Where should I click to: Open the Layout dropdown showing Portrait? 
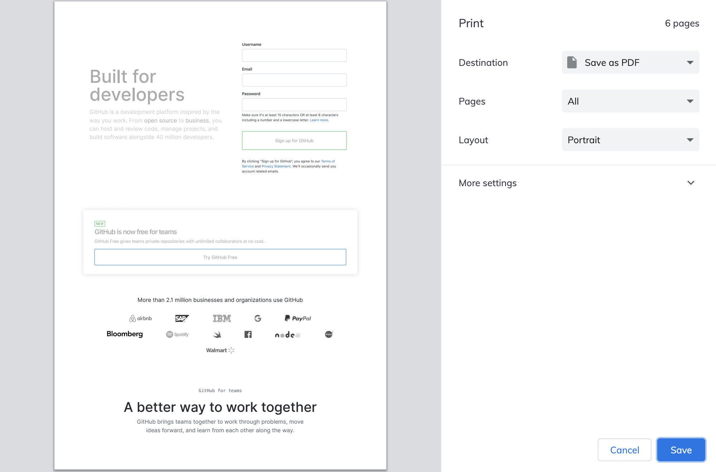(x=630, y=140)
